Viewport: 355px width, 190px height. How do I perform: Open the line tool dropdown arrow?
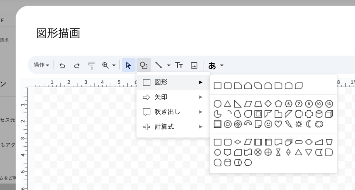[x=169, y=65]
